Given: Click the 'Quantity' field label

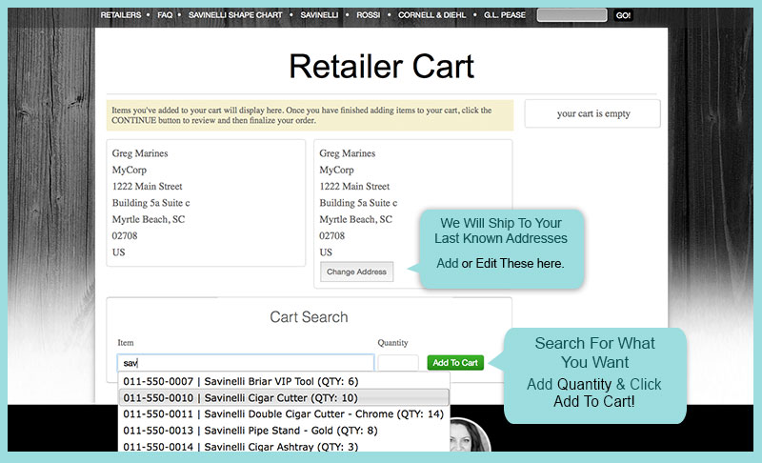Looking at the screenshot, I should 392,343.
